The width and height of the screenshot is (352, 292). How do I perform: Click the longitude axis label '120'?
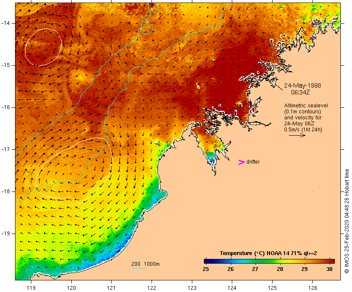[x=71, y=288]
